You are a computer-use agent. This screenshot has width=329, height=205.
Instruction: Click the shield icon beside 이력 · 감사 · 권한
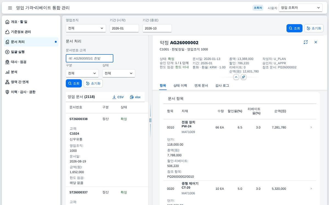click(x=7, y=92)
